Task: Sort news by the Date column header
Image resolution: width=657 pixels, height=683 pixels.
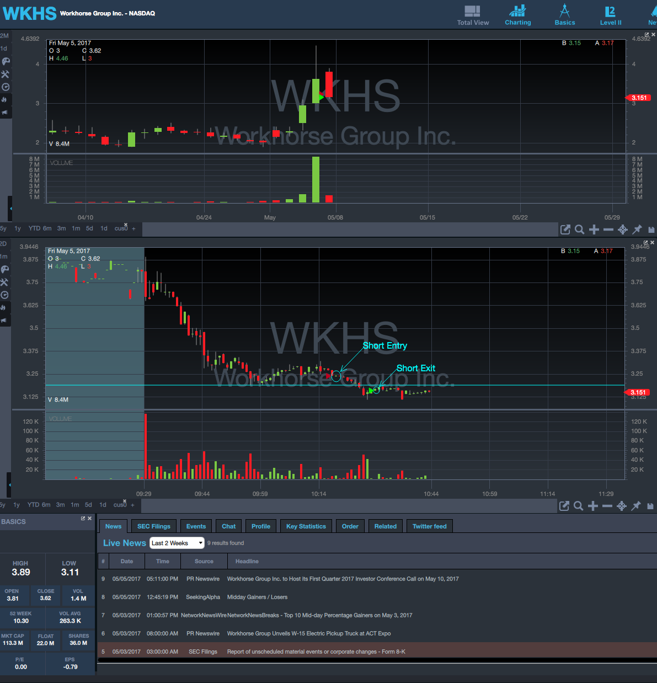Action: [x=127, y=561]
